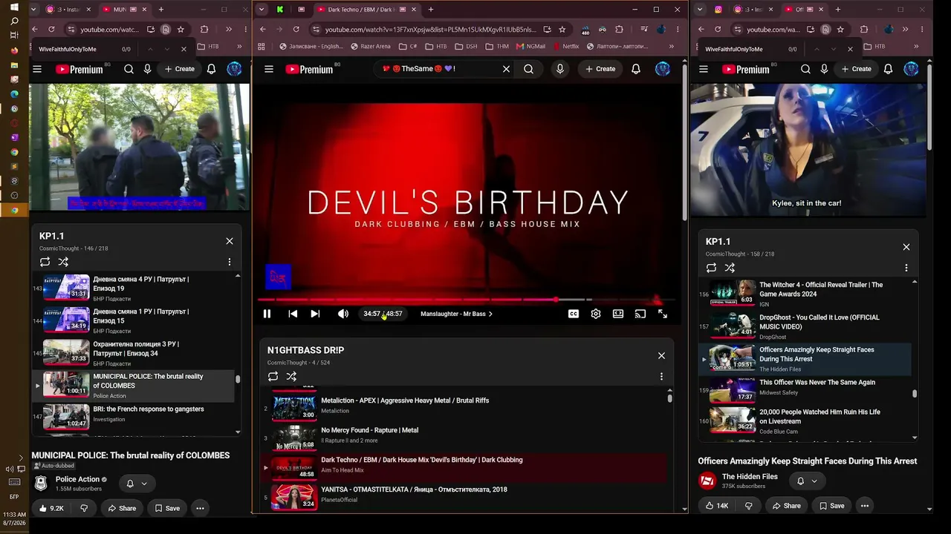Viewport: 951px width, 534px height.
Task: Like the MUNICIPAL POLICE video (9.2K)
Action: tap(51, 508)
